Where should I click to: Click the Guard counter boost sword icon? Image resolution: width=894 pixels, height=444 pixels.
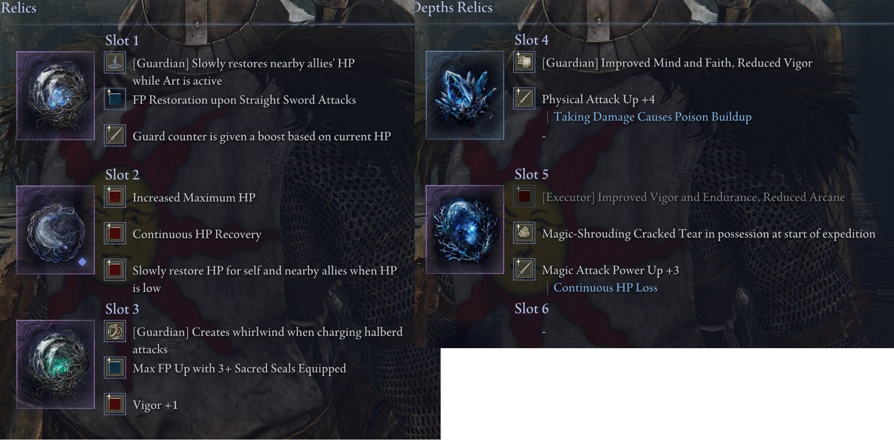pos(115,135)
